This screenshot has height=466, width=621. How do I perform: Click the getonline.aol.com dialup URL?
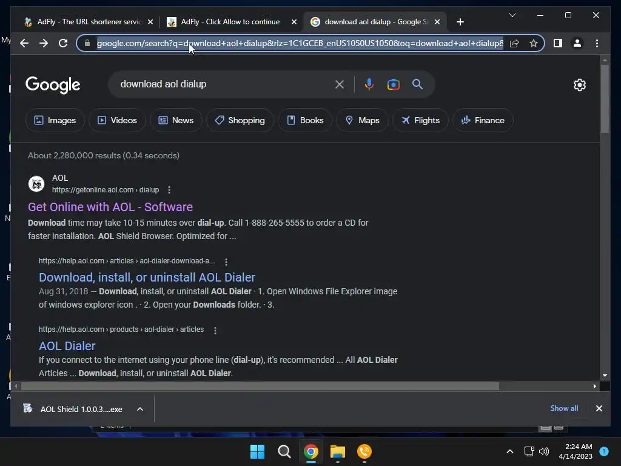click(x=106, y=190)
